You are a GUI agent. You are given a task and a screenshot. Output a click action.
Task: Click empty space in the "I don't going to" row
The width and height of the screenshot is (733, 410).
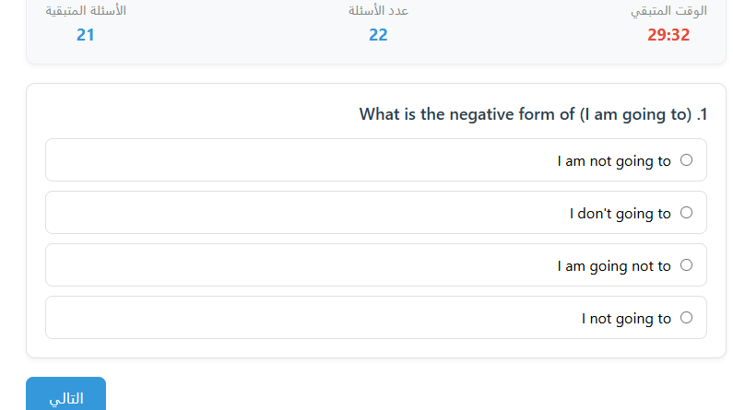277,213
